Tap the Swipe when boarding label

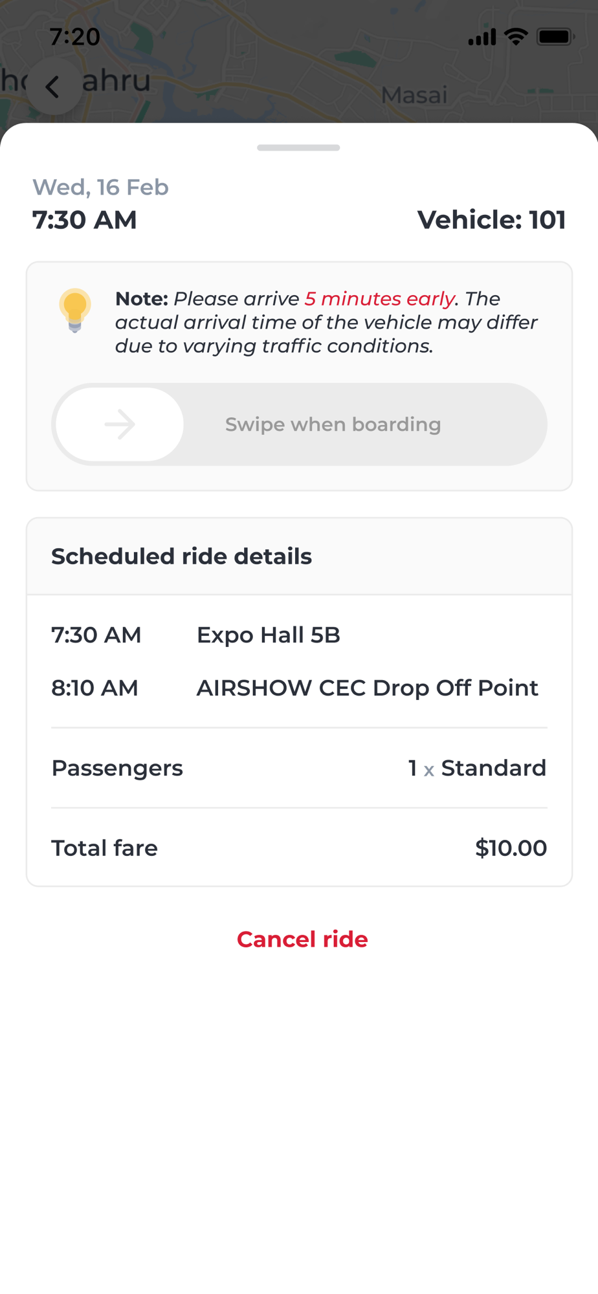(x=333, y=424)
